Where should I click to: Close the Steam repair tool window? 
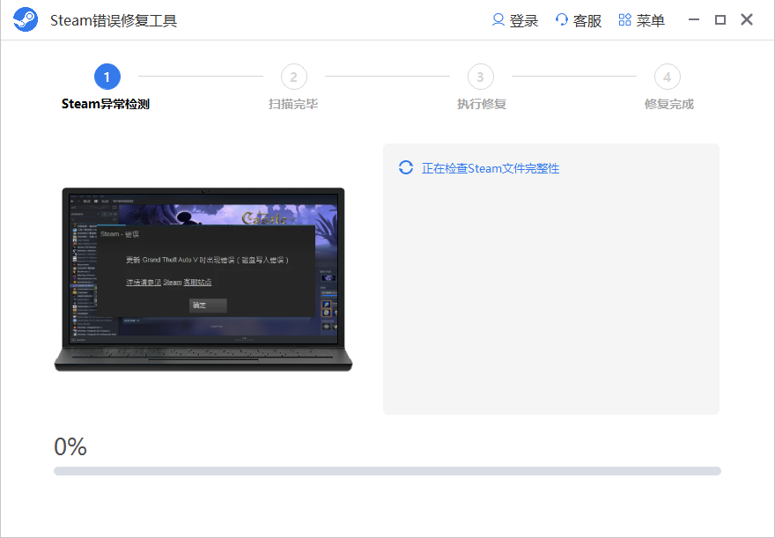pos(747,19)
